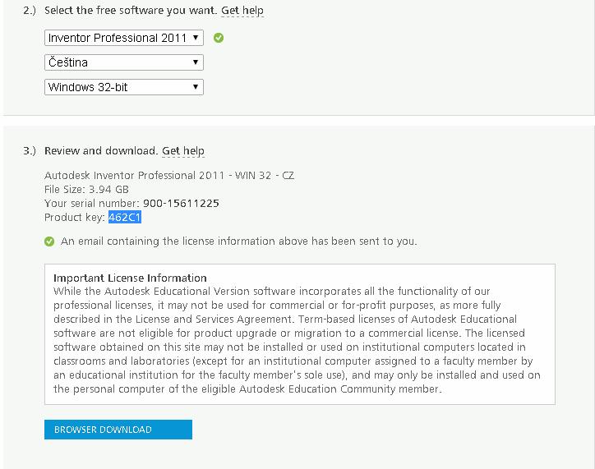The width and height of the screenshot is (595, 469).
Task: Click the green checkmark beside email confirmation
Action: point(49,241)
